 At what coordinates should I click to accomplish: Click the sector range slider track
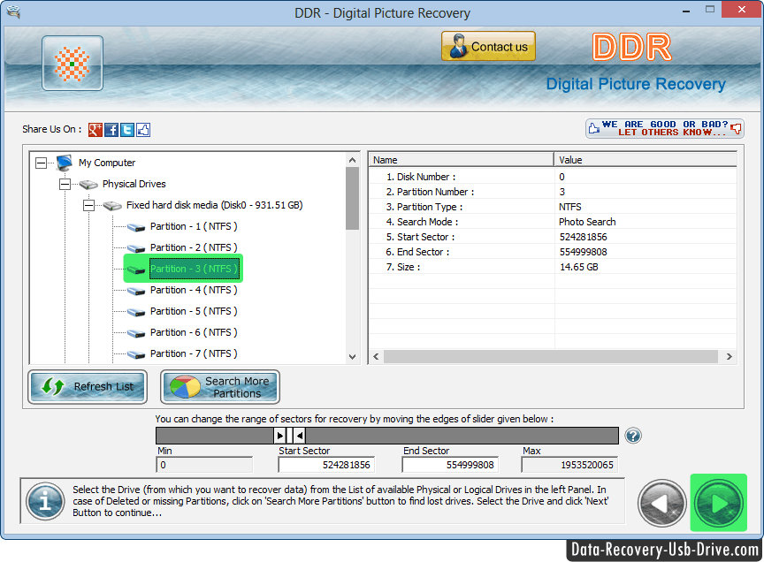[387, 436]
